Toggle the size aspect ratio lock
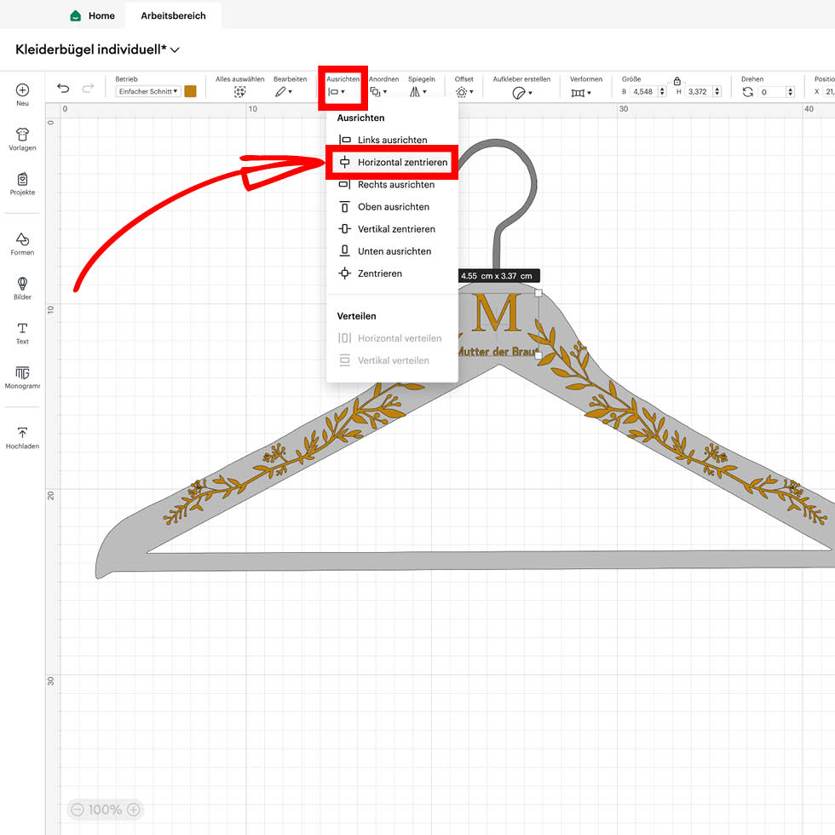The width and height of the screenshot is (835, 835). 677,80
